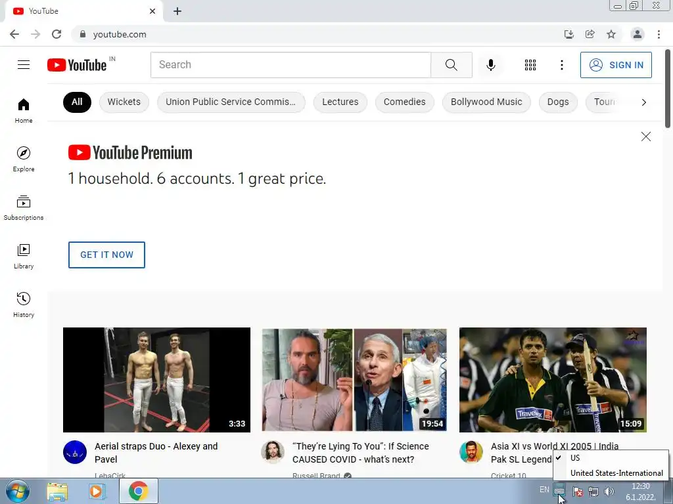The width and height of the screenshot is (673, 504).
Task: Click the Russell Brand channel avatar
Action: coord(273,452)
